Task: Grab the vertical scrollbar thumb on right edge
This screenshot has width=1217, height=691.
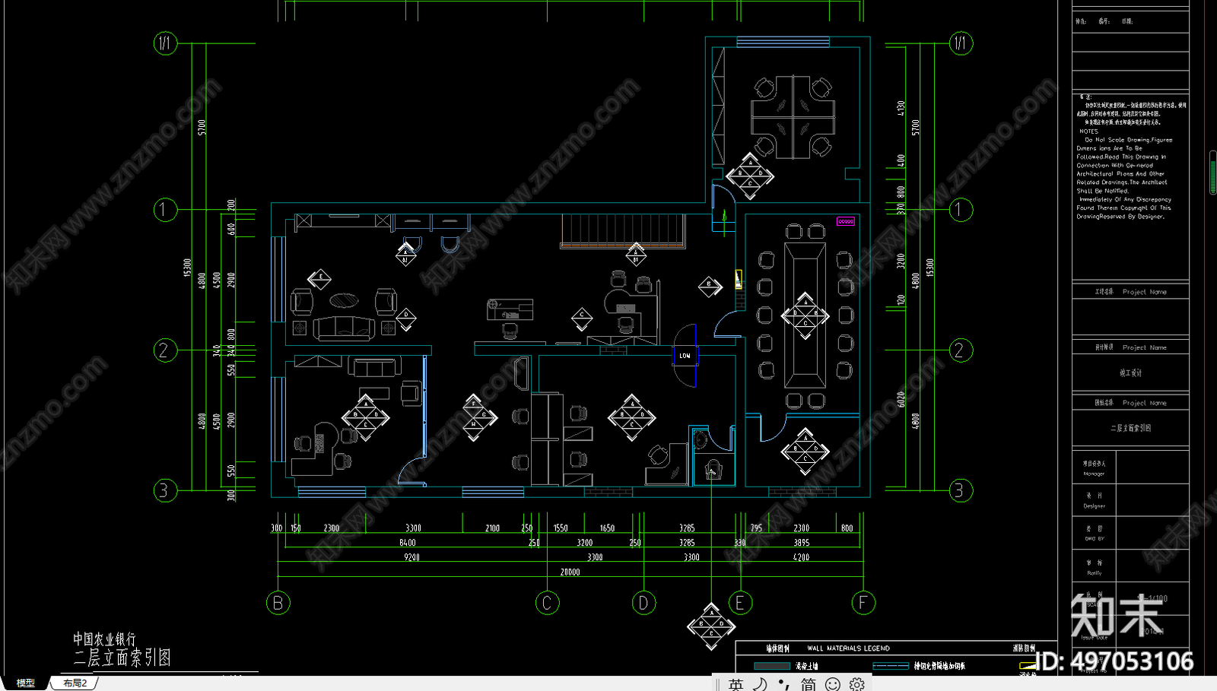Action: click(x=1213, y=173)
